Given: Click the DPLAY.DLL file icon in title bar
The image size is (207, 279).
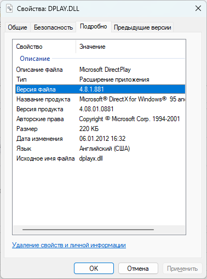Looking at the screenshot, I should coord(9,8).
